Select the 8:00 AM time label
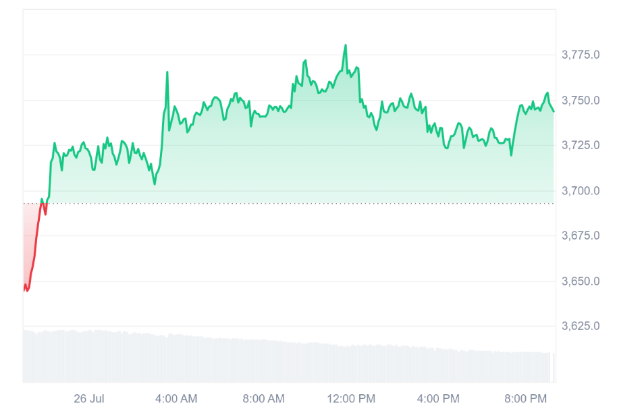 pyautogui.click(x=263, y=399)
